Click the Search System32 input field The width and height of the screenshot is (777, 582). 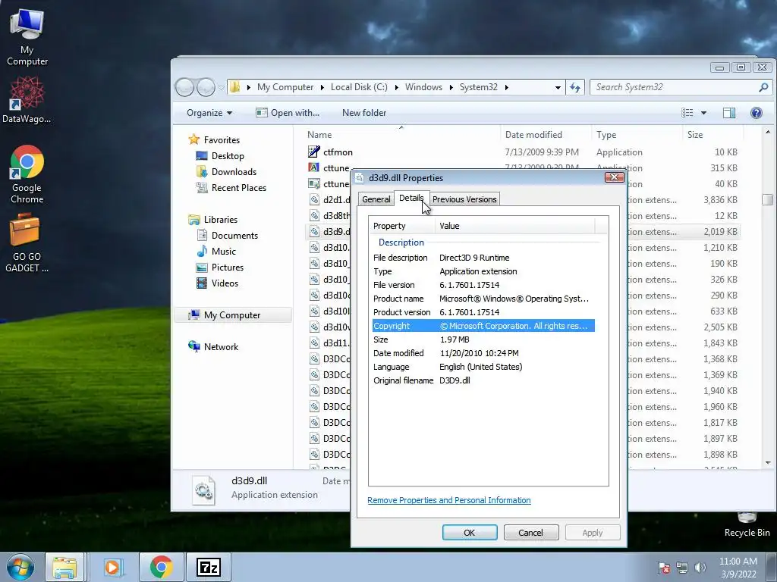(675, 87)
